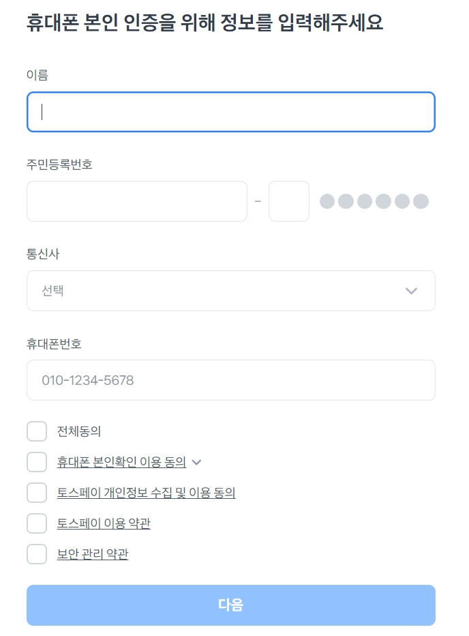Open the 통신사 carrier dropdown
Viewport: 469px width, 636px height.
230,291
